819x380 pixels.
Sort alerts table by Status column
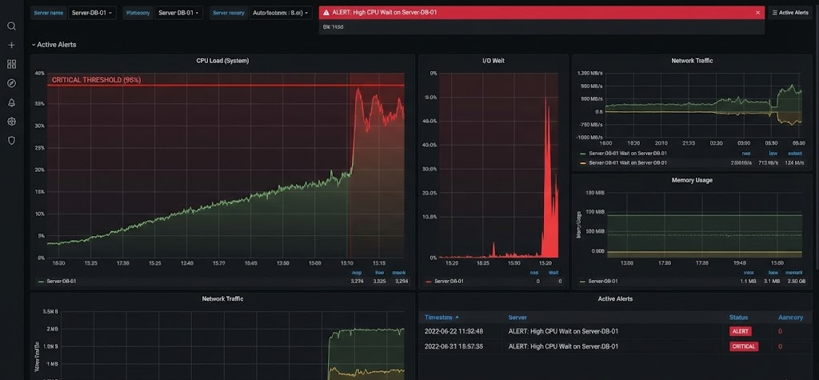[738, 318]
